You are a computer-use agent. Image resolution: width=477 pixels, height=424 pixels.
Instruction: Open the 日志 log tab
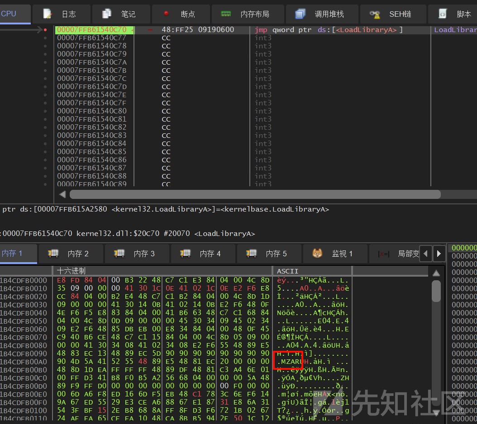point(61,14)
